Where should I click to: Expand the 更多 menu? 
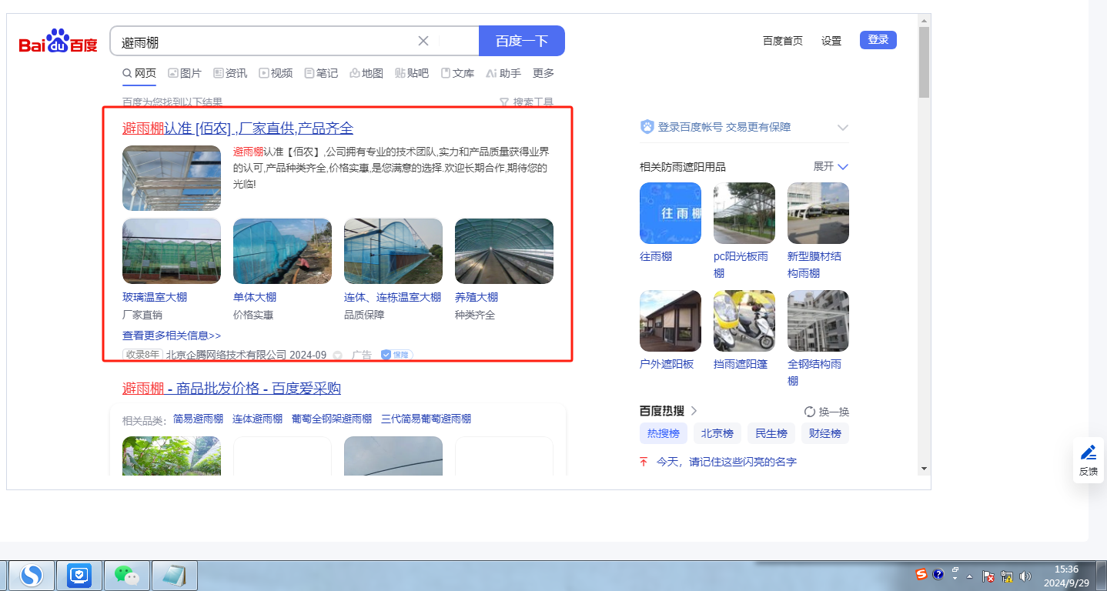[x=543, y=73]
